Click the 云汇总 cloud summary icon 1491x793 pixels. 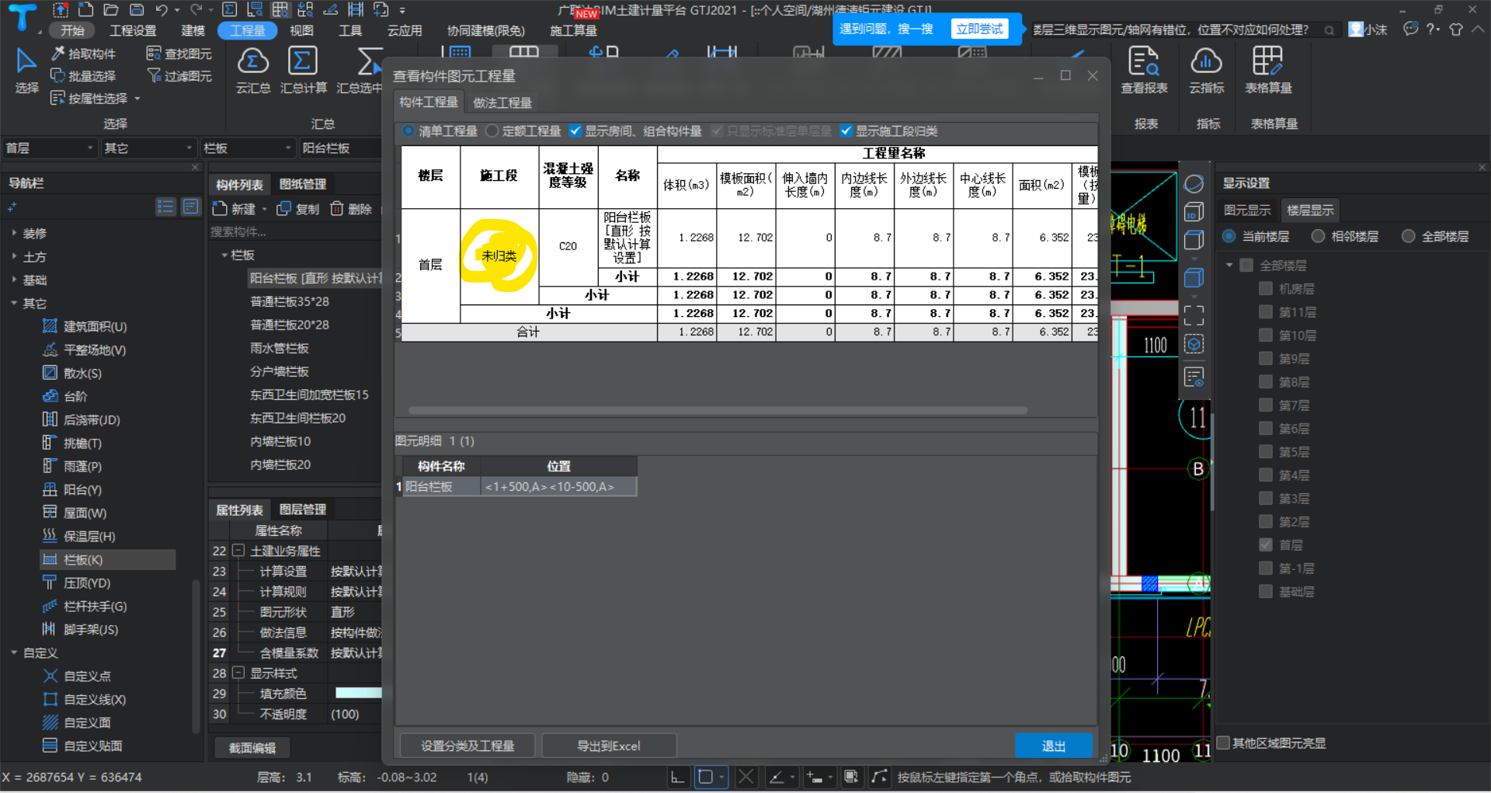(x=253, y=61)
